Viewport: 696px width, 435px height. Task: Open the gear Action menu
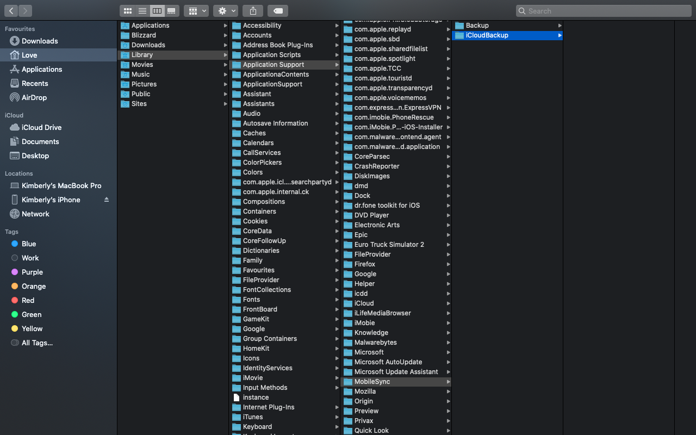point(226,10)
